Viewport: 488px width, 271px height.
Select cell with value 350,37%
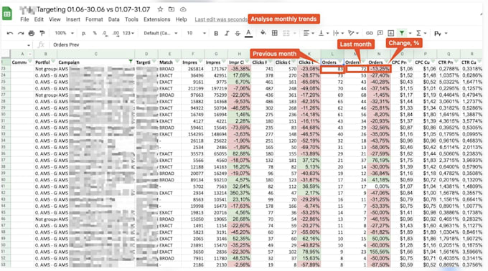coord(239,193)
